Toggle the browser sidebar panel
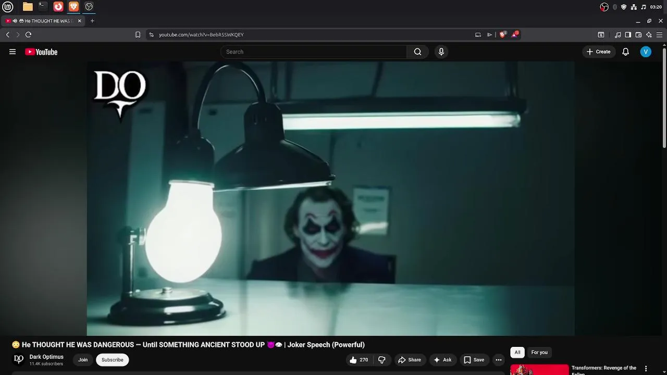Screen dimensions: 667x375 [628, 35]
